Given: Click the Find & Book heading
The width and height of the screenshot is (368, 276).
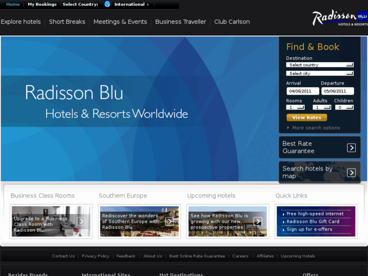Looking at the screenshot, I should point(313,47).
